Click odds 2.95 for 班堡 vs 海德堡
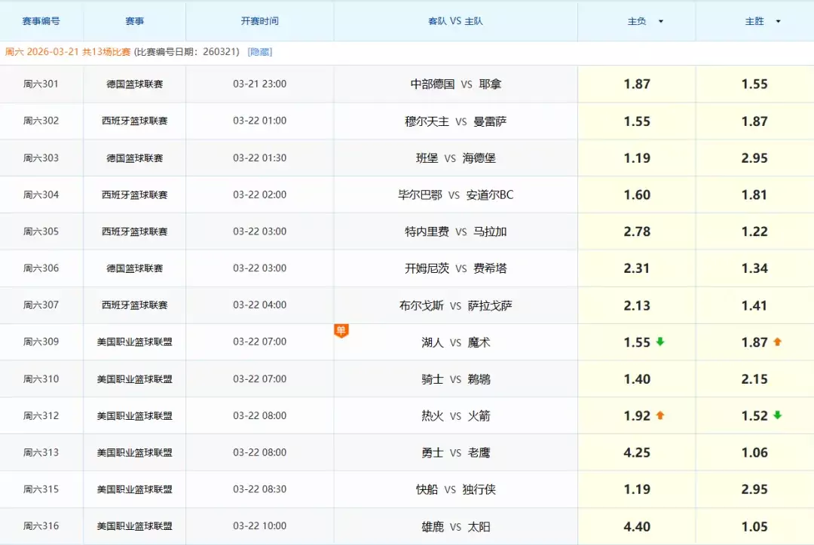This screenshot has height=545, width=814. coord(754,158)
